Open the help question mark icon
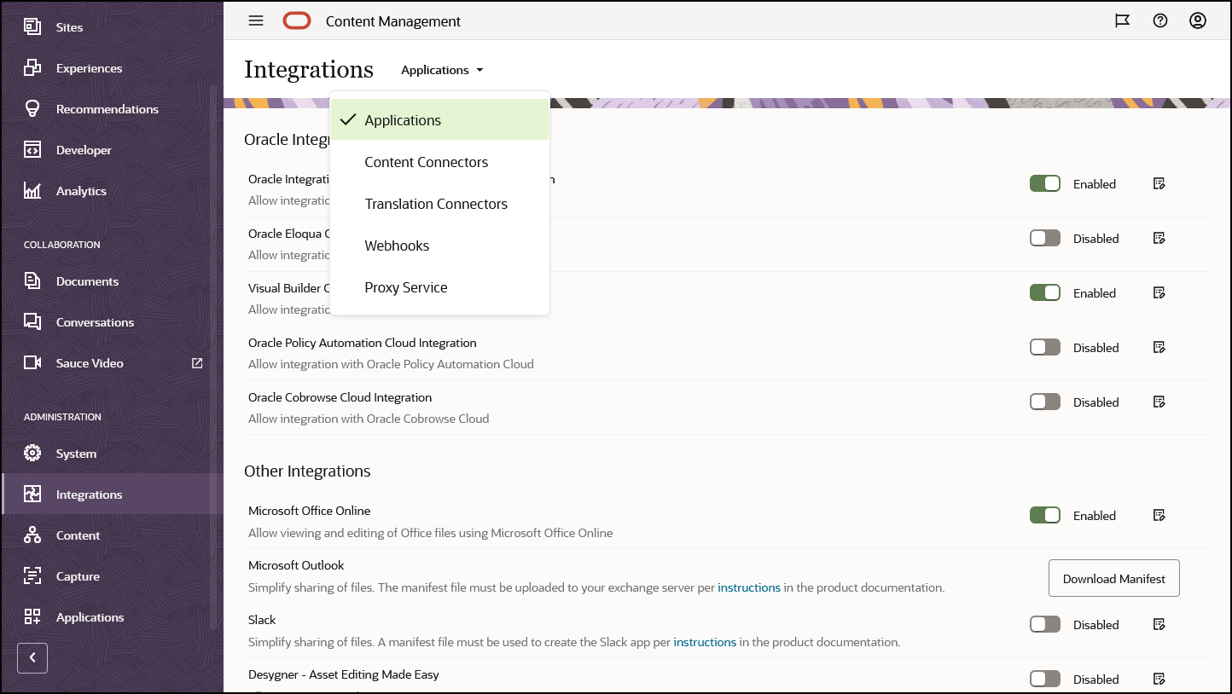This screenshot has width=1232, height=694. pos(1159,21)
